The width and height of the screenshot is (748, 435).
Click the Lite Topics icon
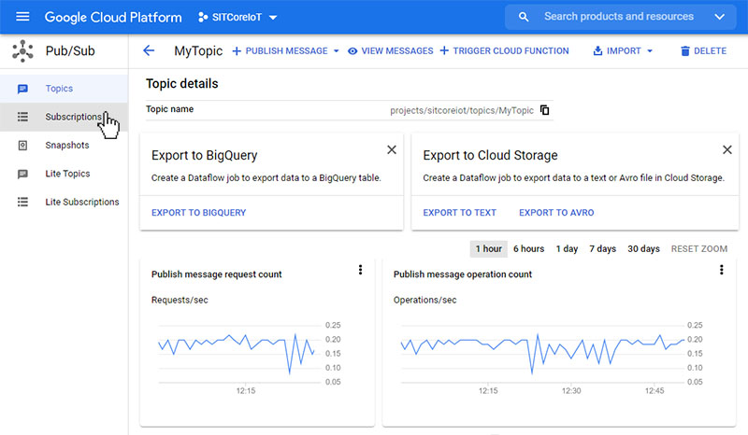[x=22, y=174]
